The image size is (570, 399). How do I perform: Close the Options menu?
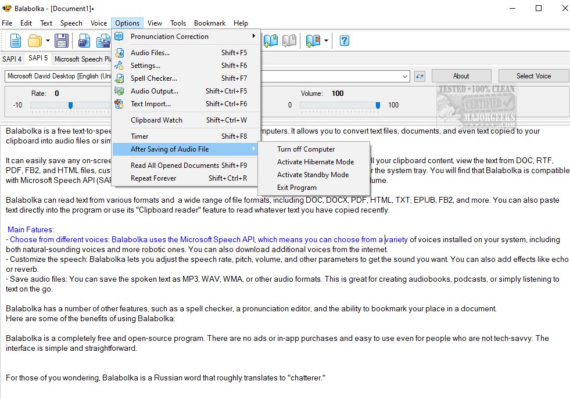127,23
